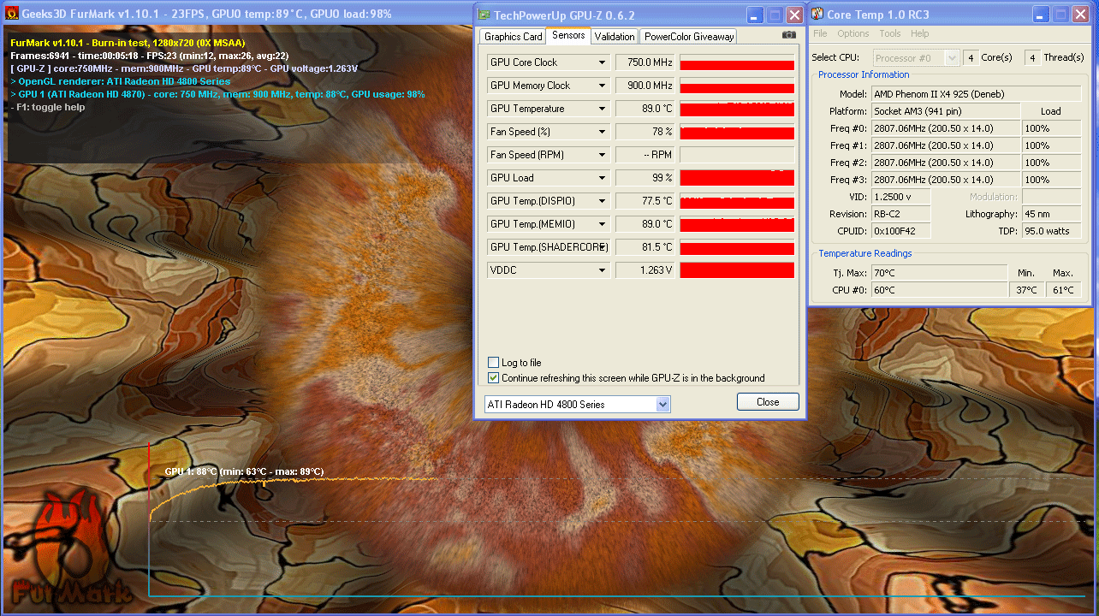
Task: Open the Fan Speed (RPM) sensor dropdown
Action: (603, 155)
